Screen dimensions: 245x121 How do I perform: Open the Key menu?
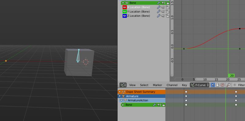click(184, 85)
